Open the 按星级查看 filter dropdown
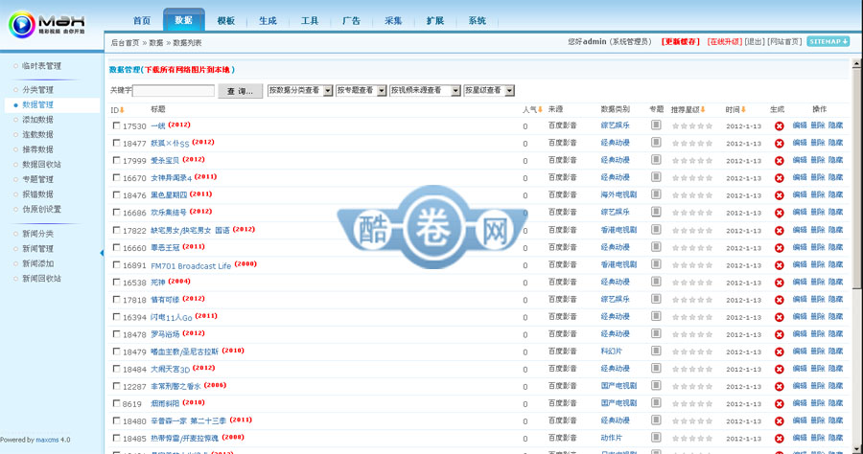This screenshot has height=454, width=863. click(x=489, y=90)
